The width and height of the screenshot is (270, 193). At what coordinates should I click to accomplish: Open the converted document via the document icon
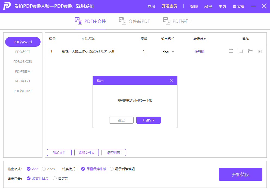[x=241, y=51]
